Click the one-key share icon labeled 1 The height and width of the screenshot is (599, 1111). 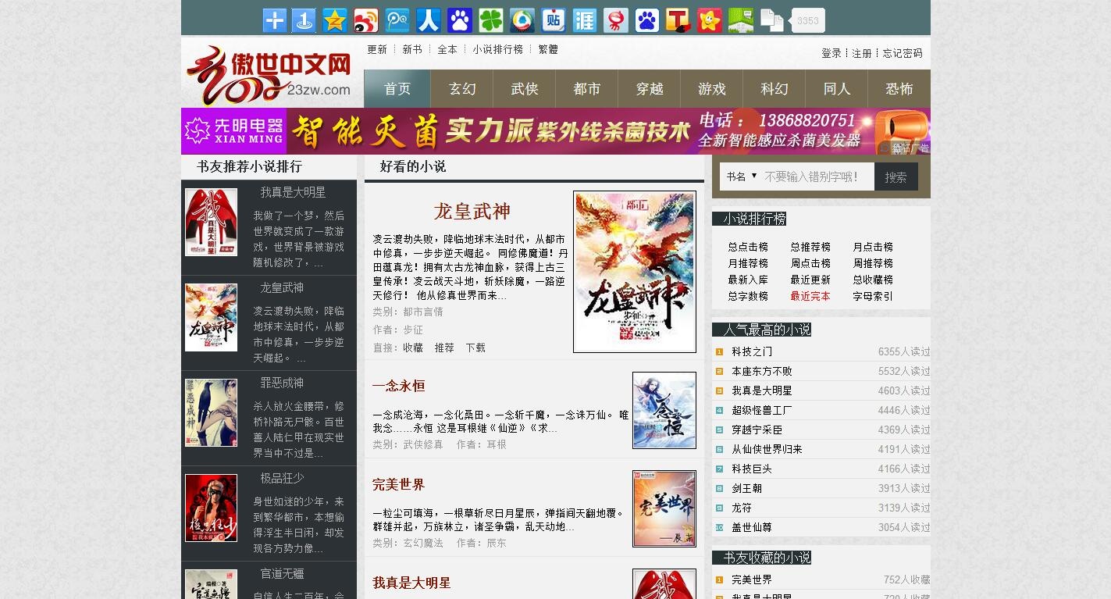click(x=304, y=20)
